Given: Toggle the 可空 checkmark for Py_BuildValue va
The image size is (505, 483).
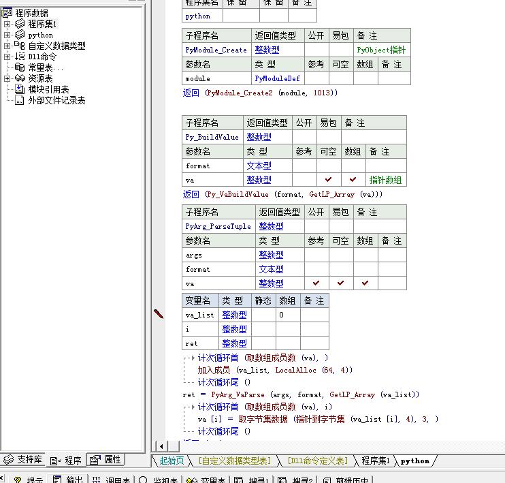Looking at the screenshot, I should pyautogui.click(x=329, y=179).
